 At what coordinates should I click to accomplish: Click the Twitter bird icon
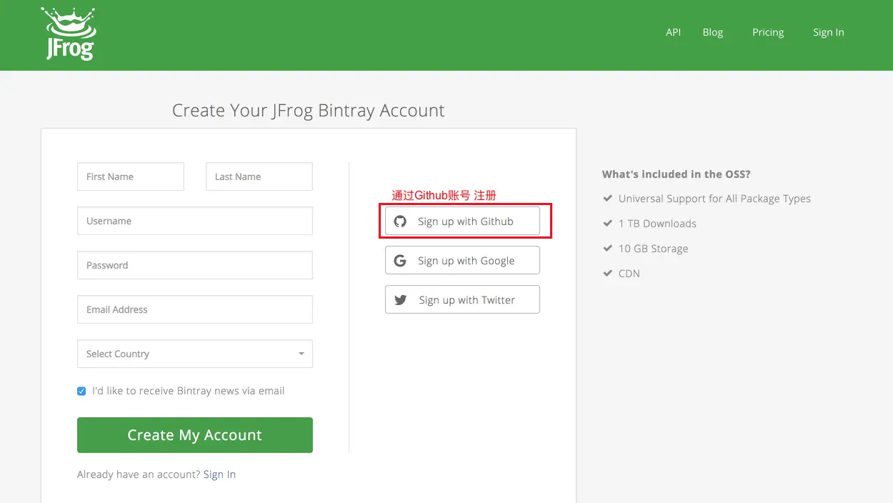click(x=400, y=300)
